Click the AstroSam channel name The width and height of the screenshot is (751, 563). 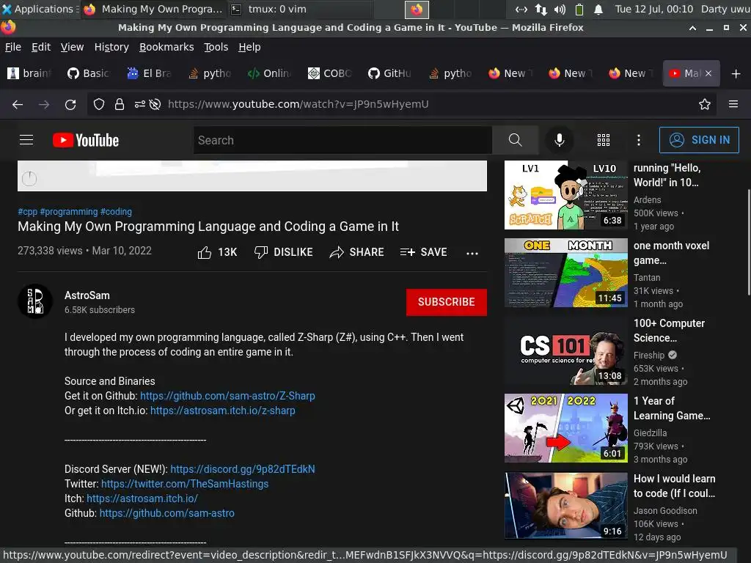(87, 295)
